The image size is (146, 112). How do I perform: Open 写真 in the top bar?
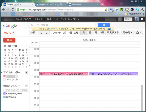tap(49, 19)
